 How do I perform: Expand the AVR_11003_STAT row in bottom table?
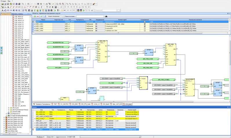35,123
